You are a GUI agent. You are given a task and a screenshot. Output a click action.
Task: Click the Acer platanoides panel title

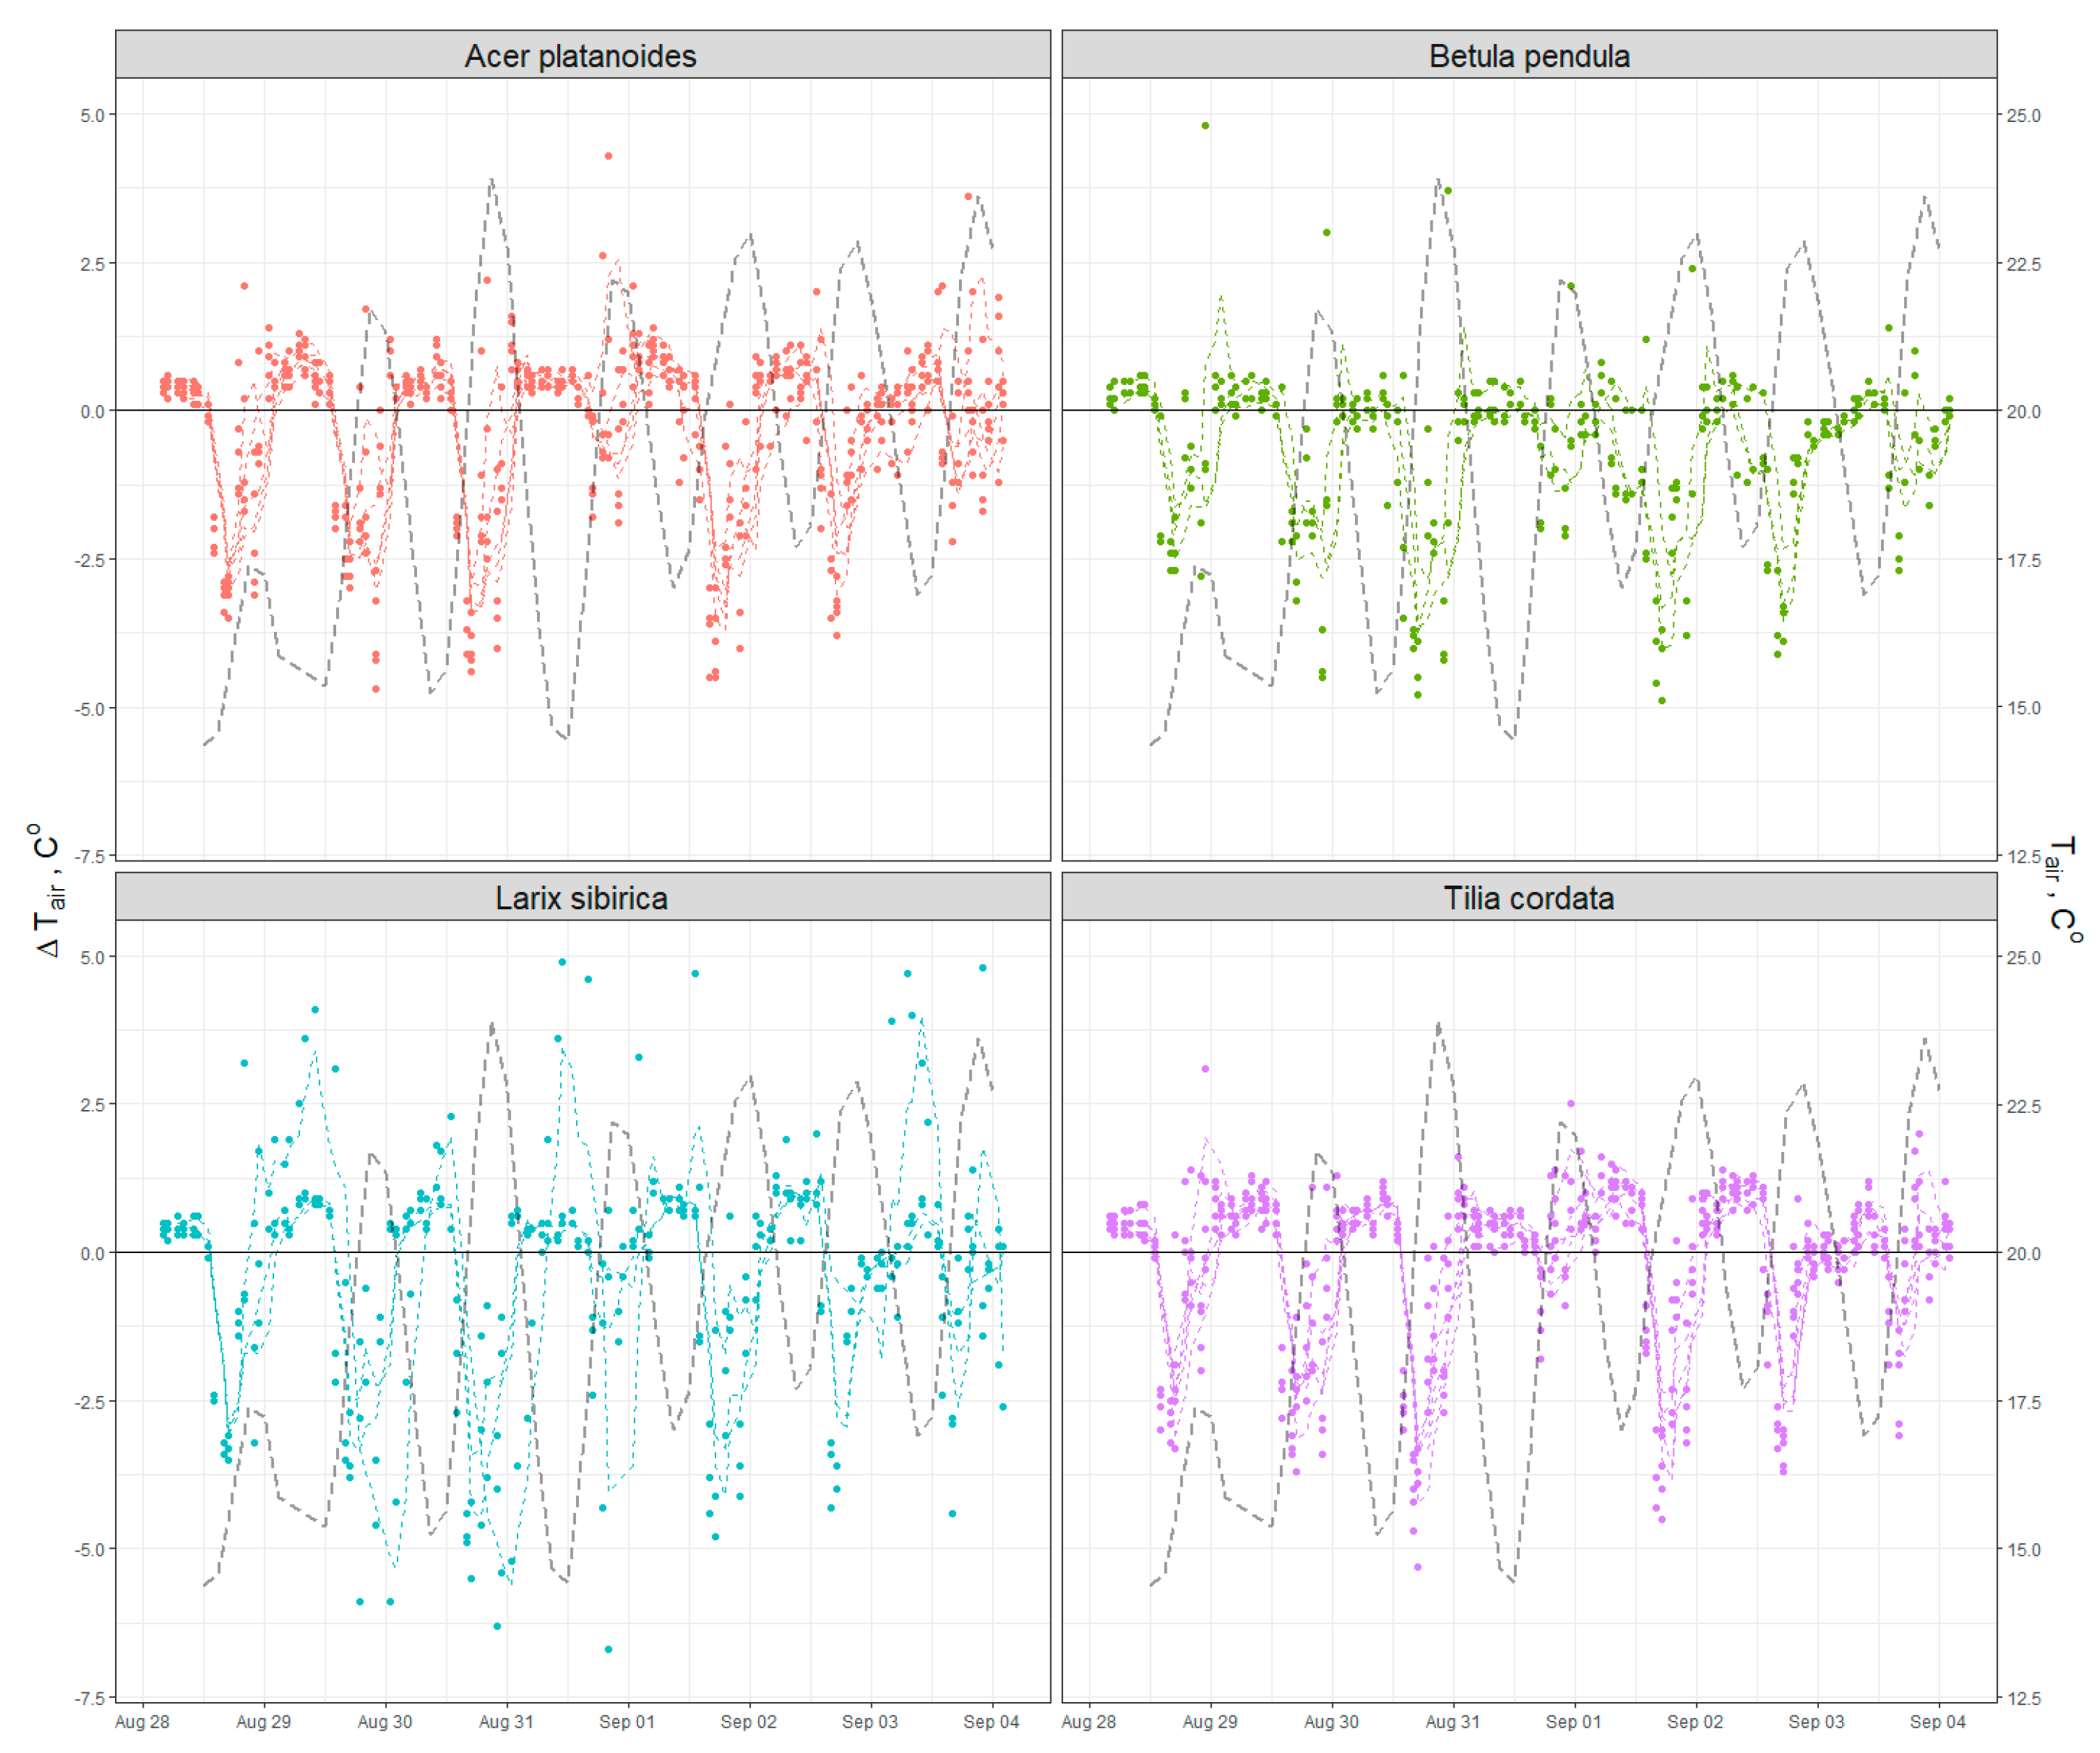pyautogui.click(x=581, y=56)
